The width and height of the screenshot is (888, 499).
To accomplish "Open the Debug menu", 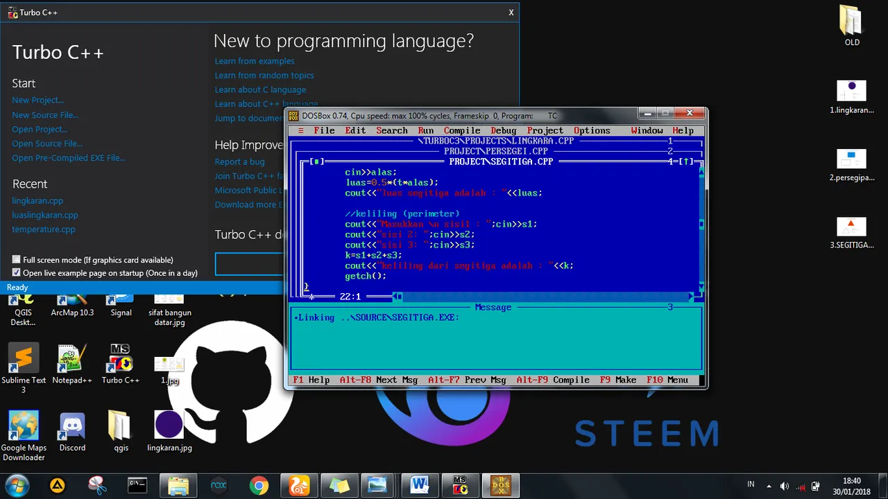I will click(x=504, y=130).
